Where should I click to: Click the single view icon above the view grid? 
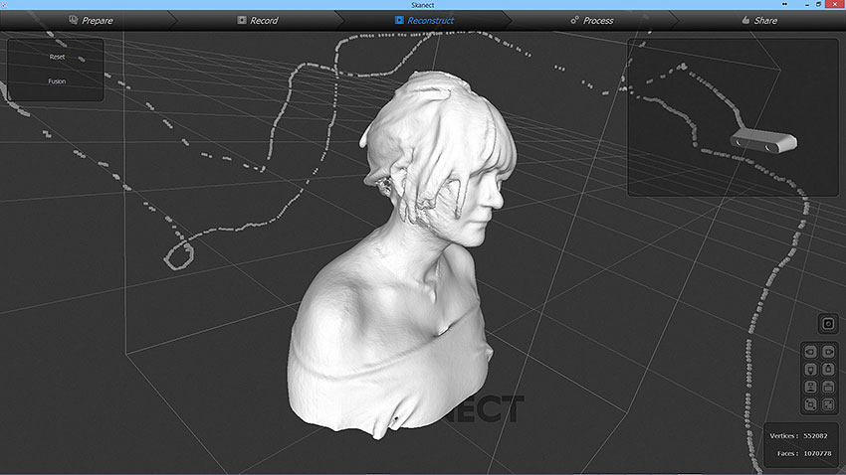click(x=828, y=324)
